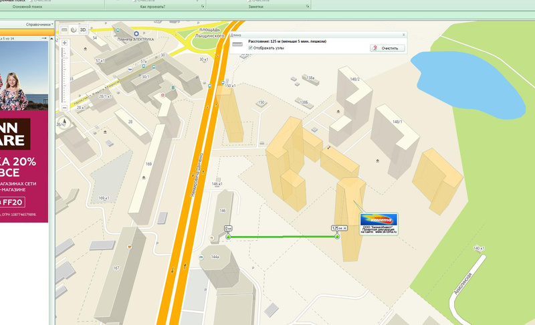Click the ruler measurement tool icon
The image size is (535, 325).
pyautogui.click(x=64, y=29)
